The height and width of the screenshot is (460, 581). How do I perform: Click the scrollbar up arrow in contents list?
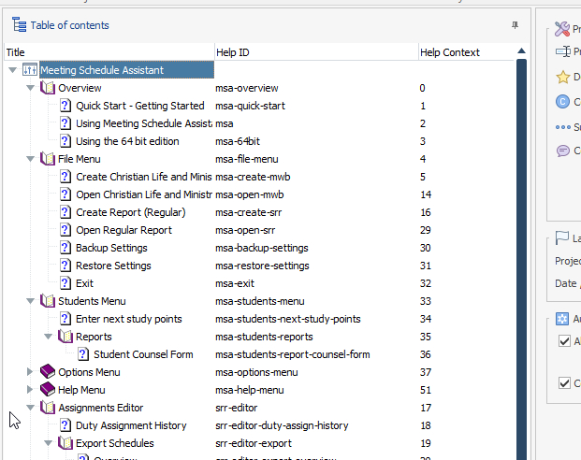pos(521,51)
